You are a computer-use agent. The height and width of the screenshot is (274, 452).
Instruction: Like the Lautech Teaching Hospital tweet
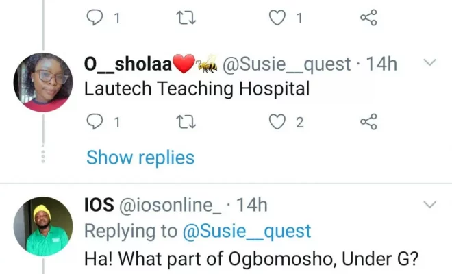click(277, 123)
